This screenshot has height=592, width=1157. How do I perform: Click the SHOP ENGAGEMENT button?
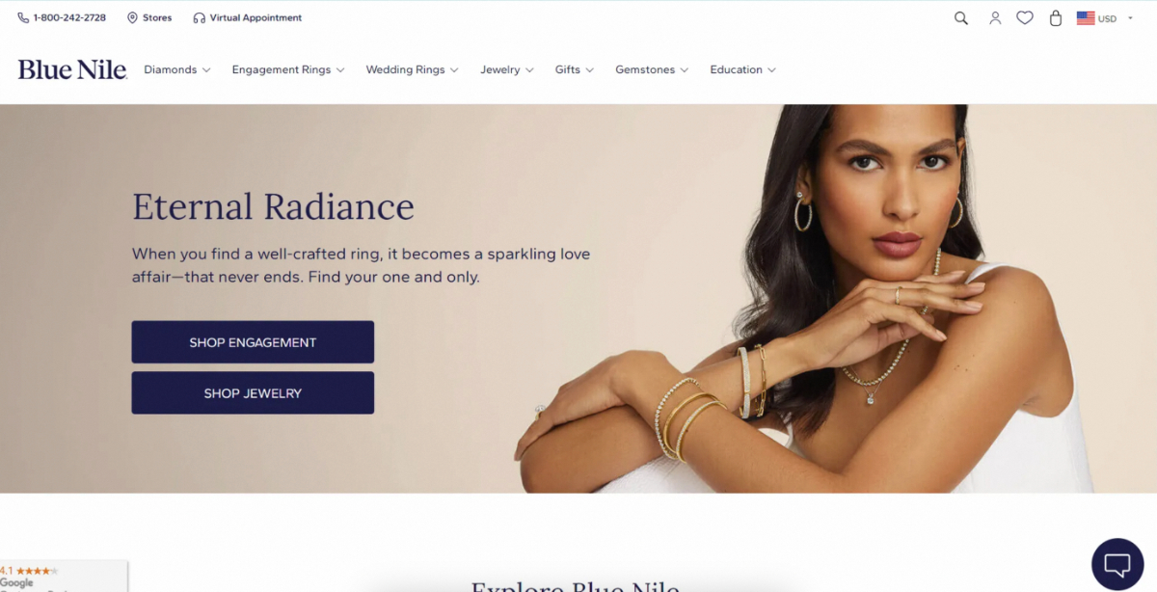pyautogui.click(x=253, y=342)
